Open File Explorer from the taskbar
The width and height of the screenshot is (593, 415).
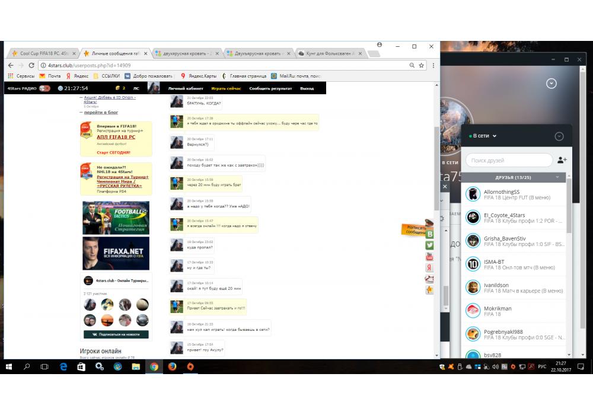pos(136,366)
